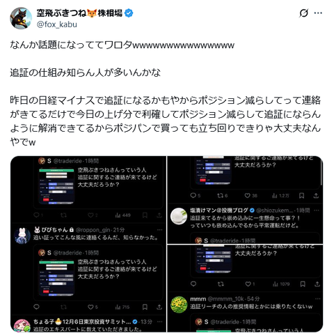334x336 pixels.
Task: Click the ちょる子 pink avatar
Action: point(22,326)
